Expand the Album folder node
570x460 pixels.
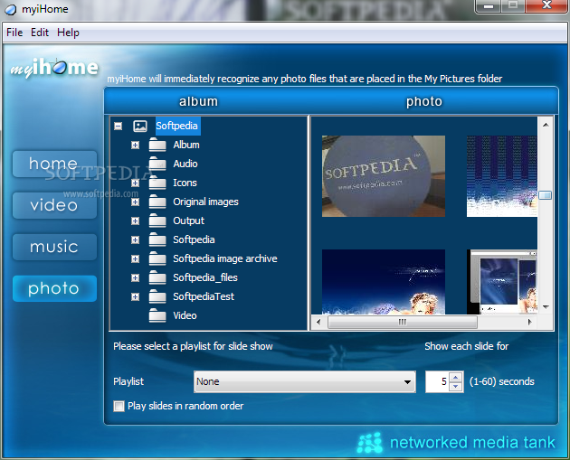pyautogui.click(x=135, y=146)
